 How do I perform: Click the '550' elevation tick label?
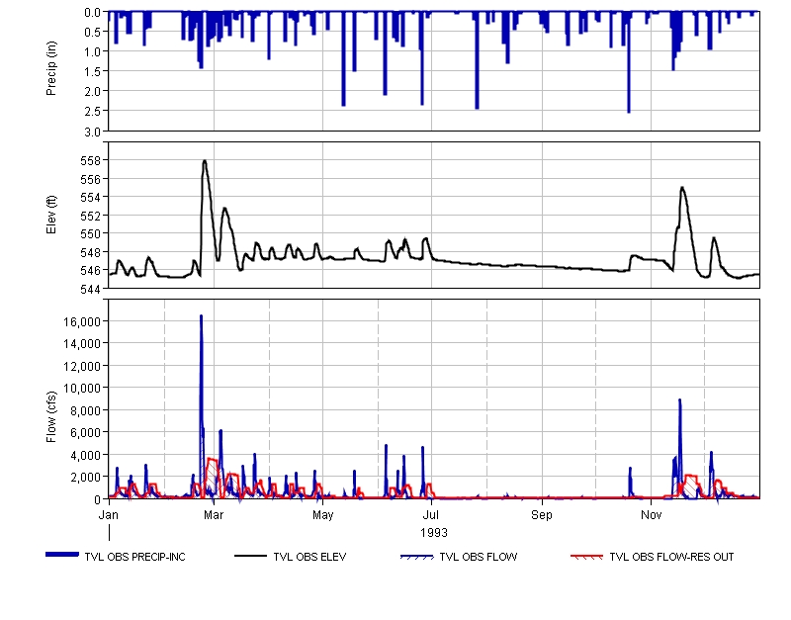(91, 234)
